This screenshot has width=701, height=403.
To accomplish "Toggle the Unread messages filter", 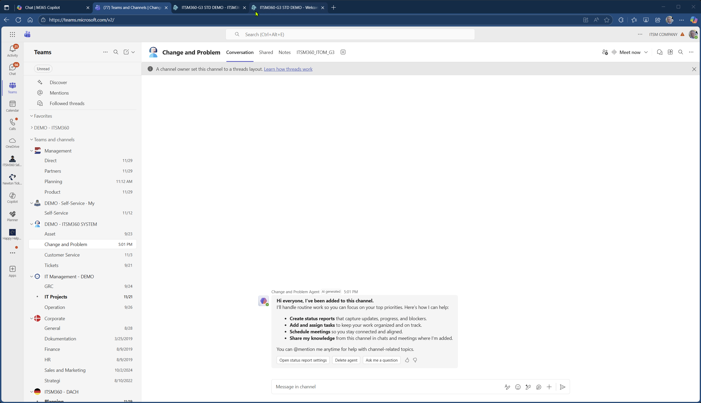I will point(43,68).
